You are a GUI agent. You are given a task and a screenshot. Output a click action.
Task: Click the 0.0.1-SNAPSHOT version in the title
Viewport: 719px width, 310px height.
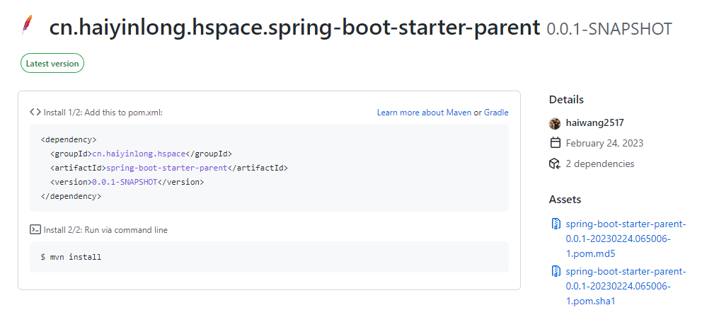point(609,29)
